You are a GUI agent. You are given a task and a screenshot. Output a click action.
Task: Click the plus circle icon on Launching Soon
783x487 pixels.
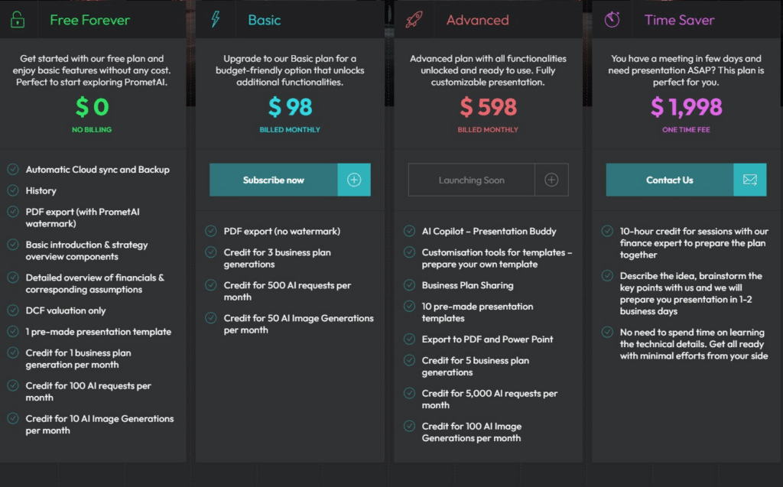(551, 180)
